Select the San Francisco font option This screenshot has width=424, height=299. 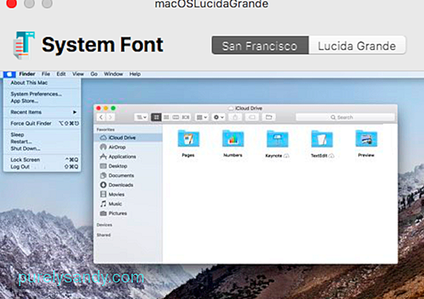(260, 45)
